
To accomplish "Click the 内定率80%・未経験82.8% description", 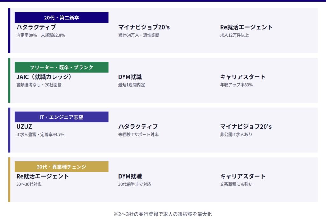I will [x=40, y=35].
